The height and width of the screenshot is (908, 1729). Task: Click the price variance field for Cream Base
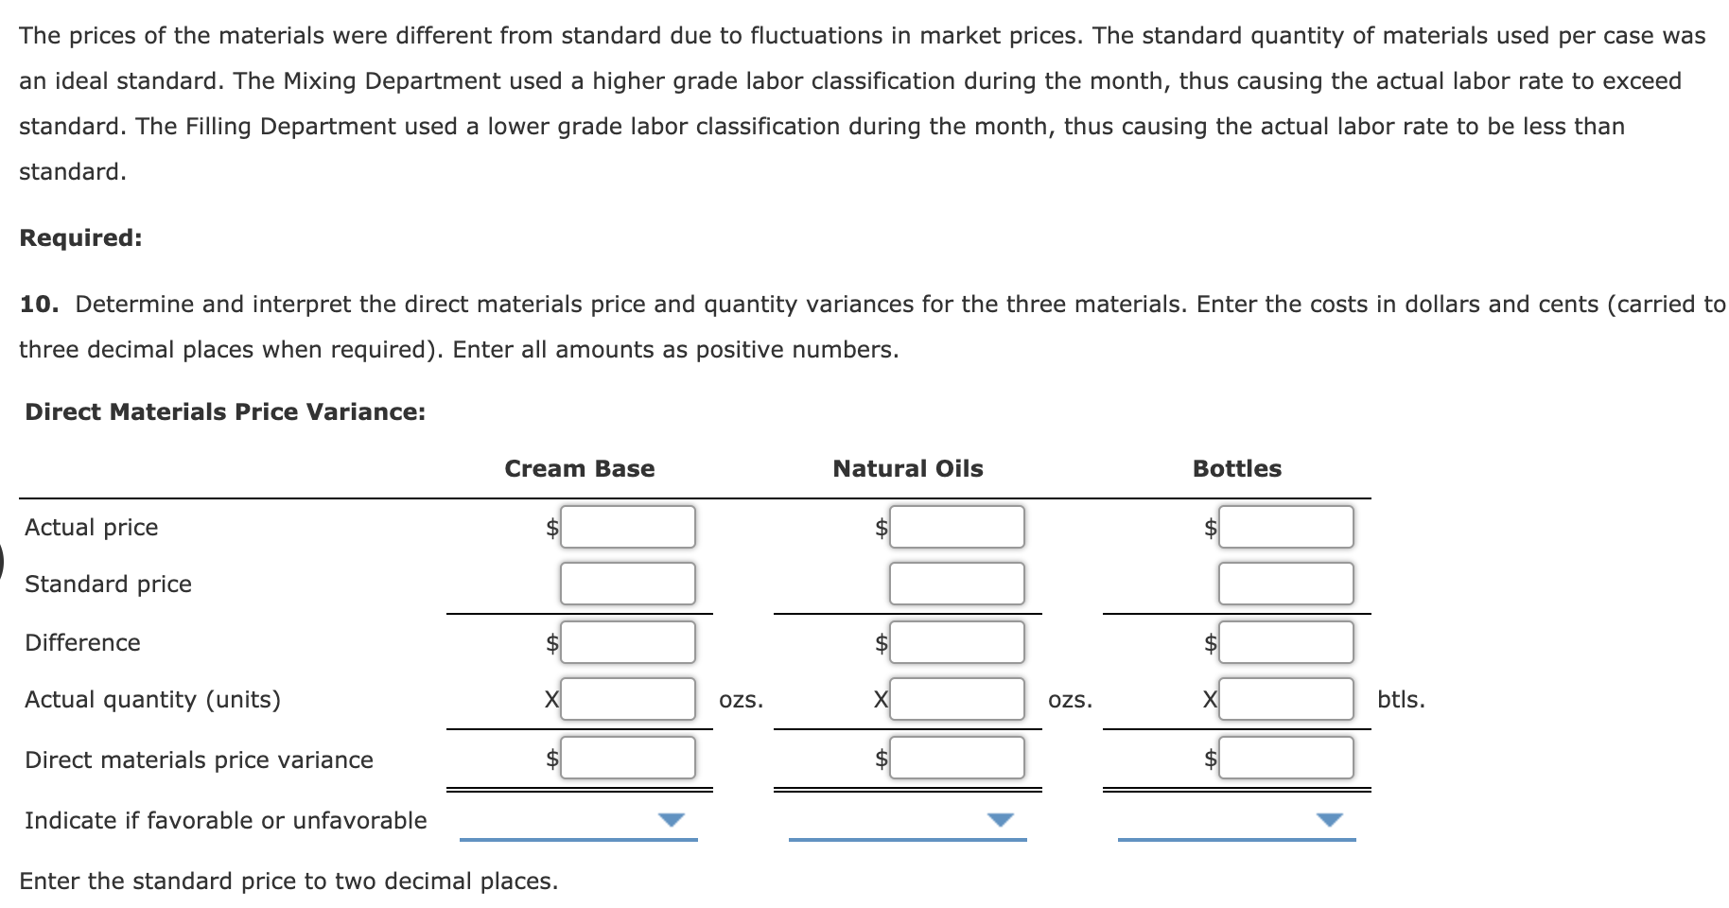click(627, 757)
